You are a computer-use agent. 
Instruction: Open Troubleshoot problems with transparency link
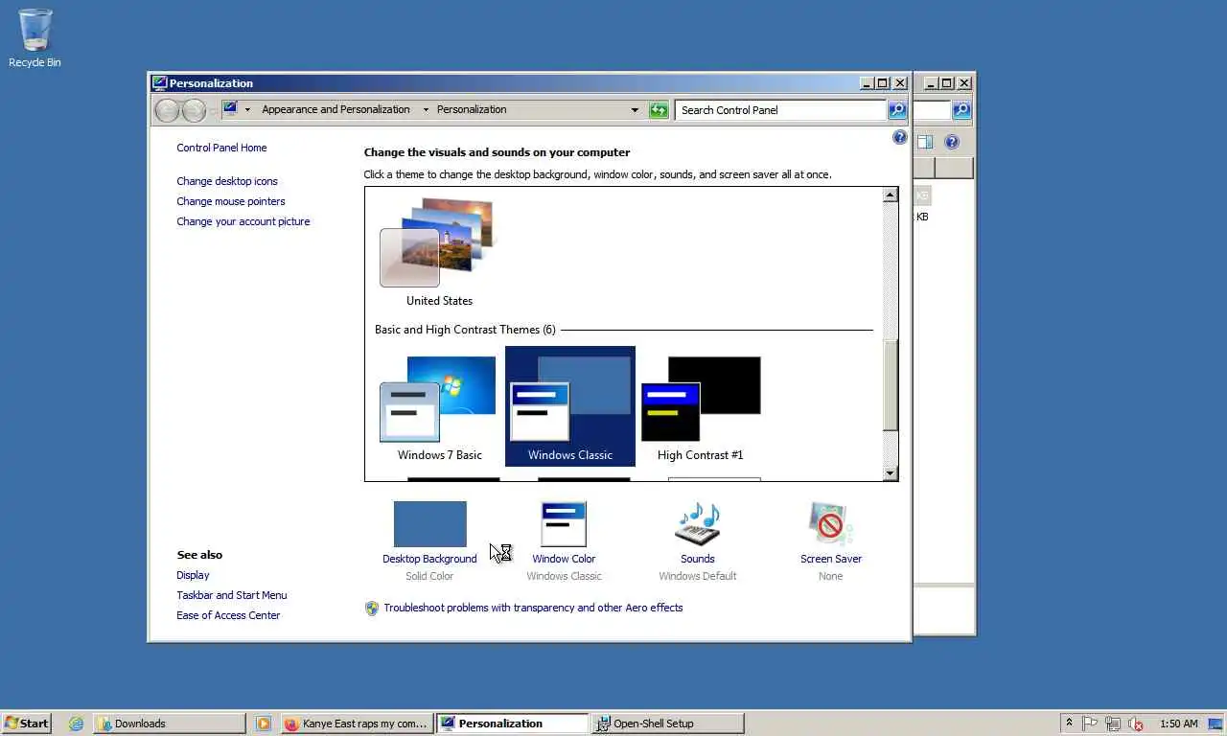[533, 608]
